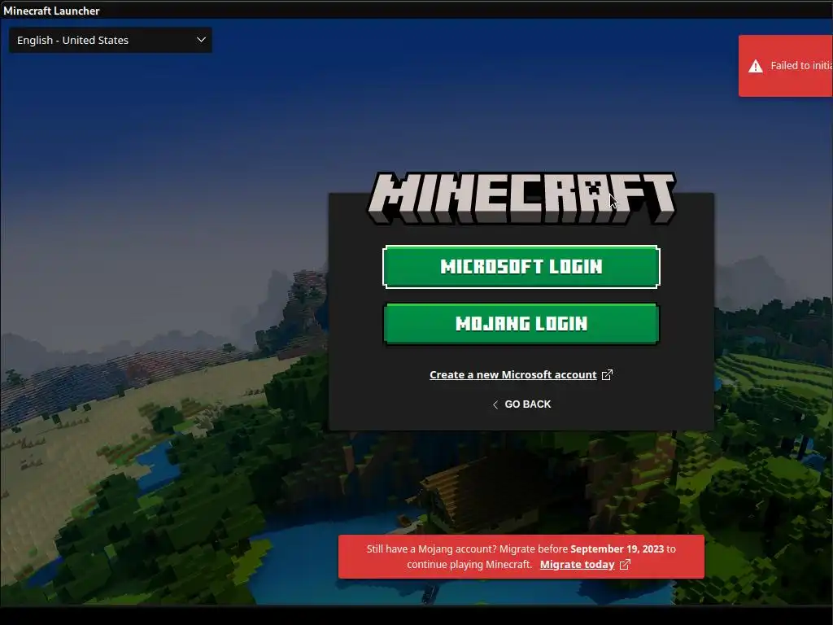
Task: Click Go Back
Action: tap(521, 404)
